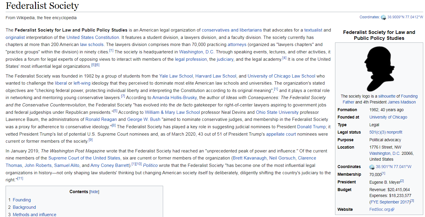Open the libertarians link
Image resolution: width=425 pixels, height=217 pixels.
click(251, 30)
